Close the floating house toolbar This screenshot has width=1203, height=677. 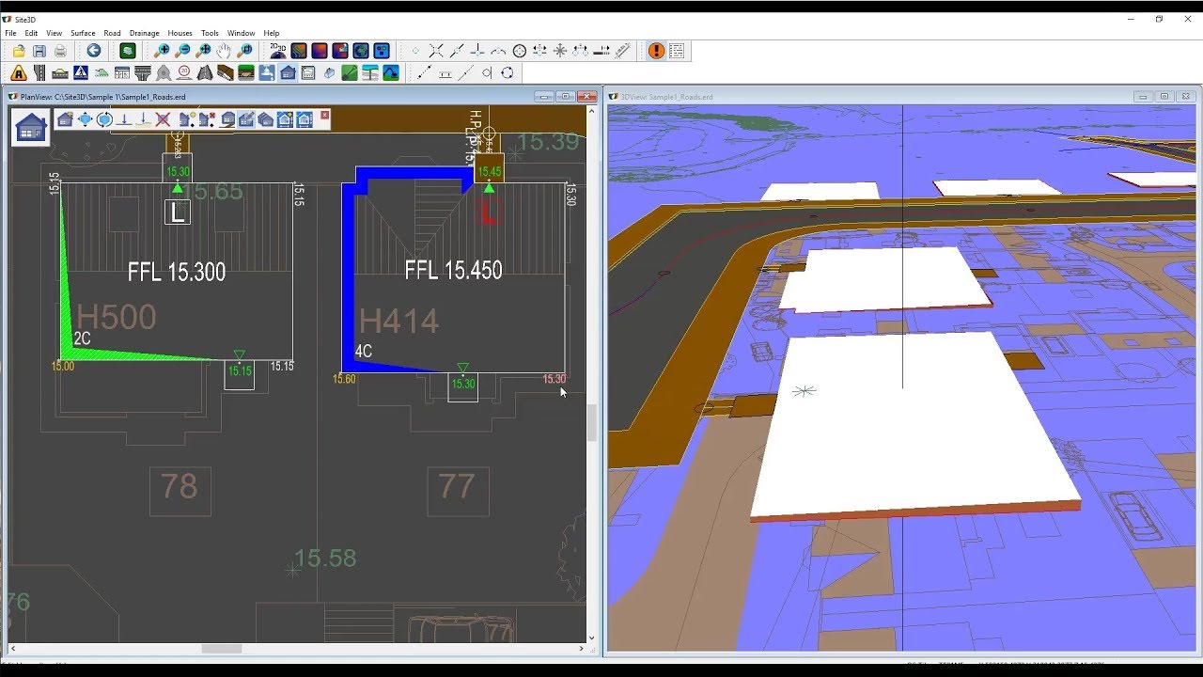(325, 115)
